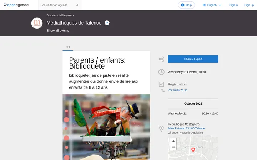Screen dimensions: 257x160
Task: Click the Nouvelle-Aquitaine region text
Action: click(x=191, y=133)
